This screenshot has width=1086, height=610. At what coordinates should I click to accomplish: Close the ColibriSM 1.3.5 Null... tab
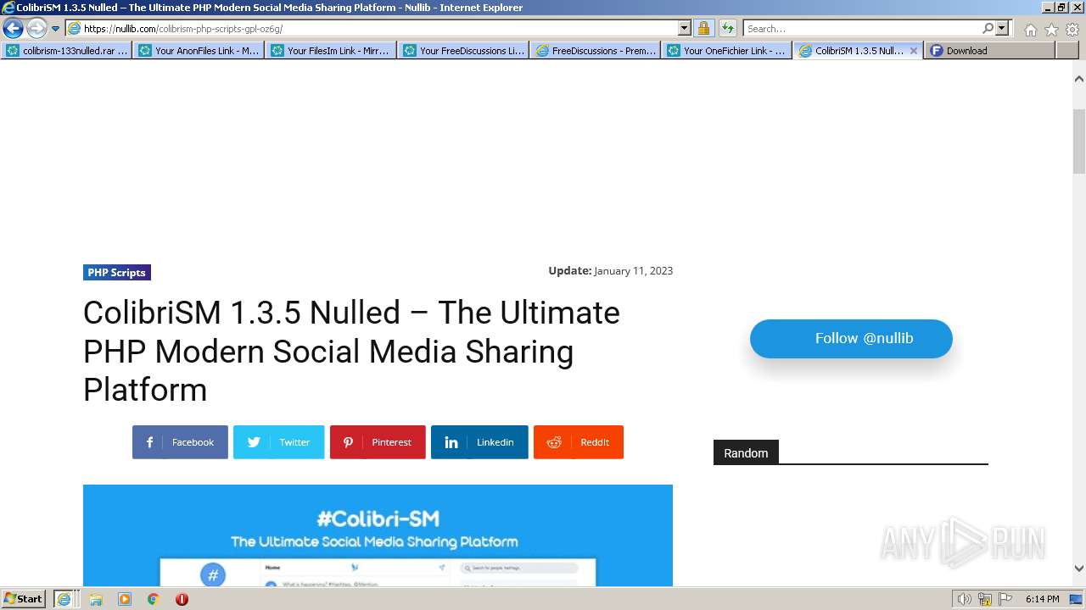[914, 51]
